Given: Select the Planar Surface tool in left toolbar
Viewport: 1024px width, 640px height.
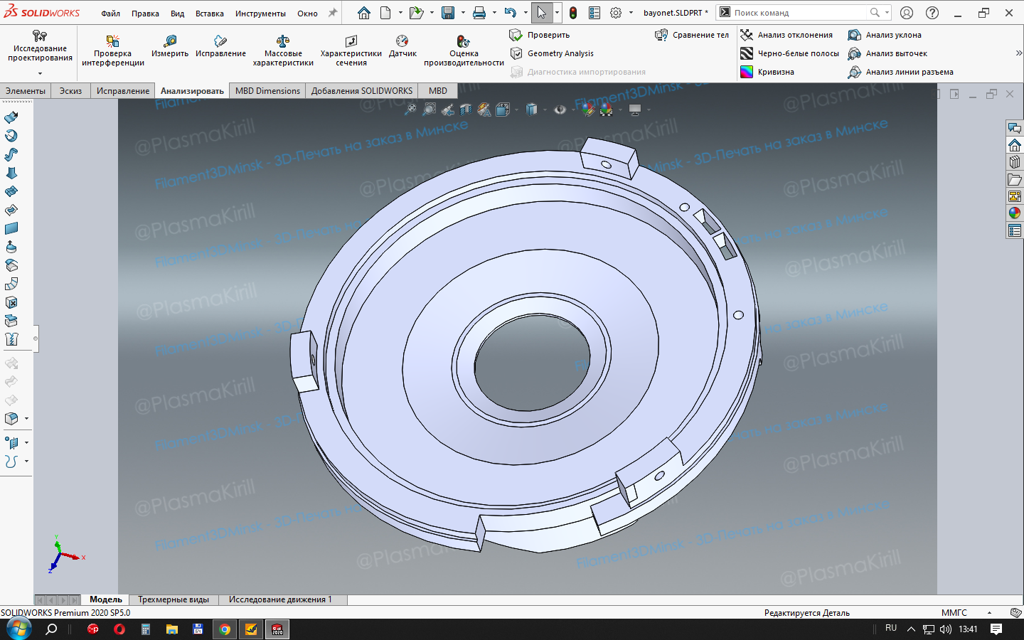Looking at the screenshot, I should 11,228.
